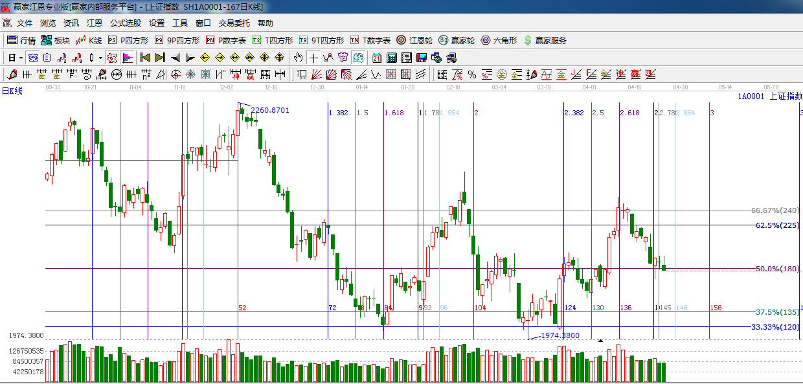Click the 板块 sector icon
803x384 pixels.
(56, 40)
